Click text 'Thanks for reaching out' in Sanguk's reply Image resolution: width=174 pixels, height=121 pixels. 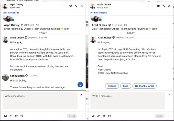(x=23, y=87)
